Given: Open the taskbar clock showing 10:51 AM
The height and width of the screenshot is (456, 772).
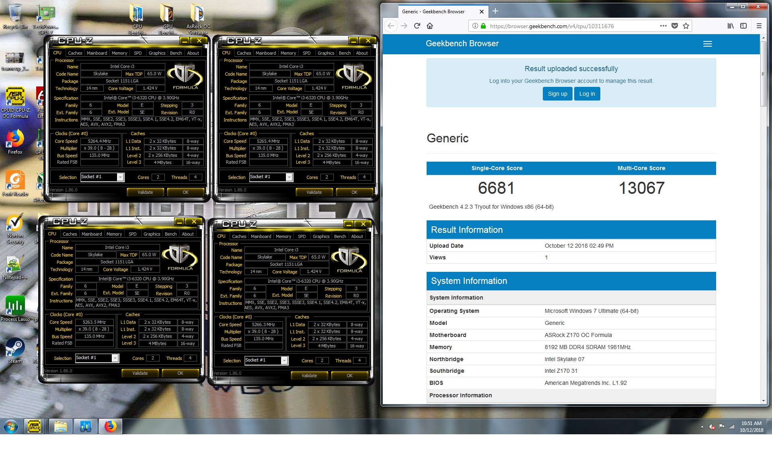Looking at the screenshot, I should point(751,427).
